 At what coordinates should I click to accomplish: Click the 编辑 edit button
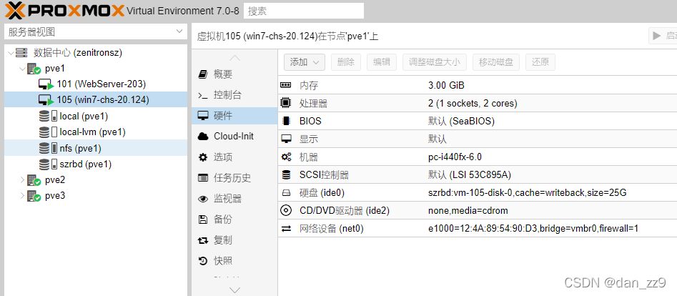coord(382,62)
